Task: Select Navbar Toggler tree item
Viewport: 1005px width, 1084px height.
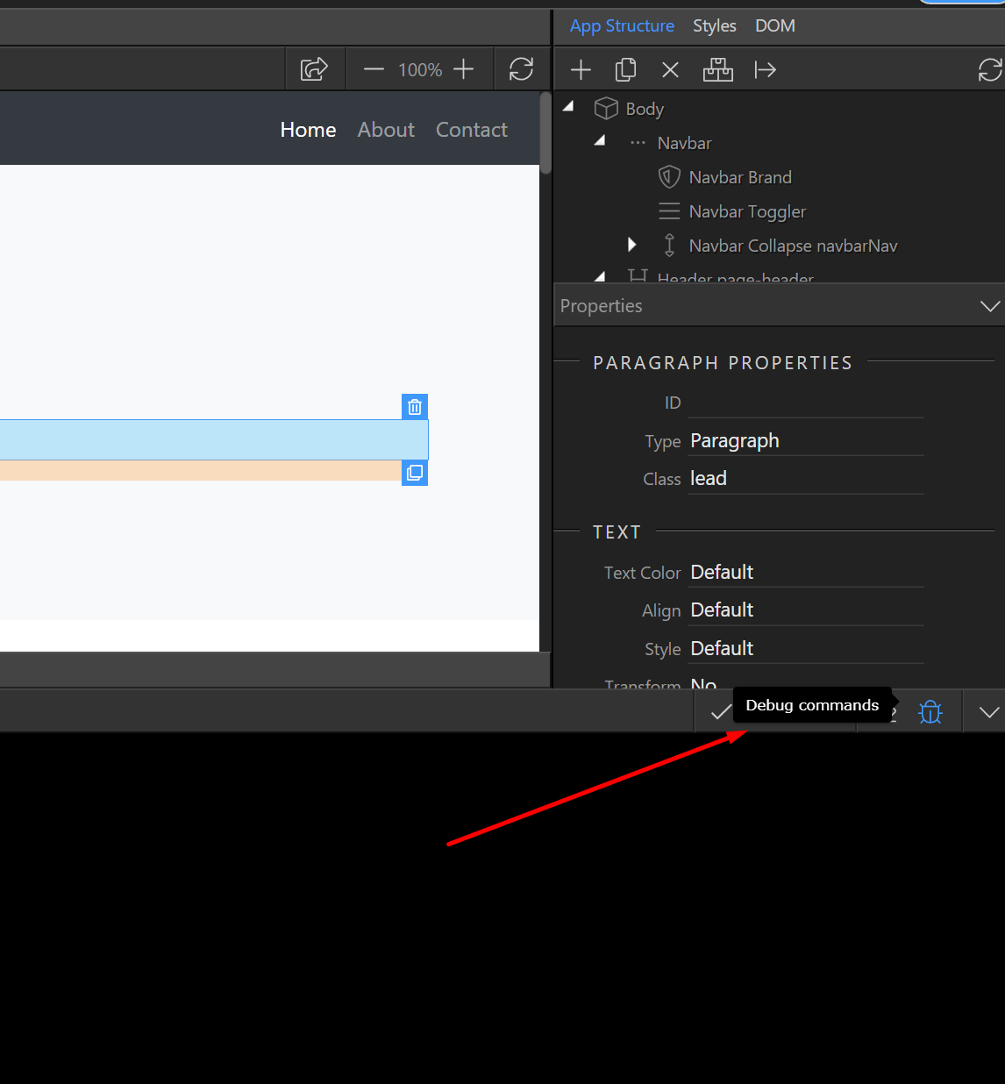Action: click(747, 211)
